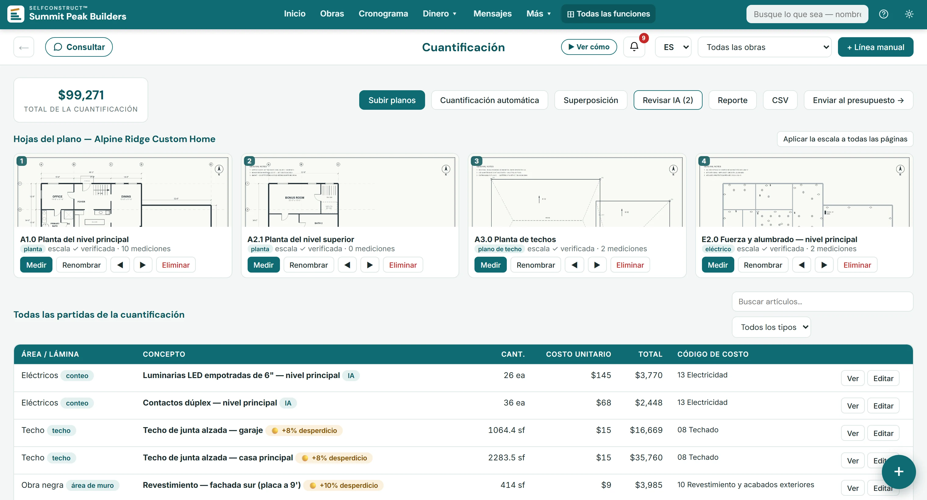Expand the Más menu dropdown
927x500 pixels.
(539, 14)
